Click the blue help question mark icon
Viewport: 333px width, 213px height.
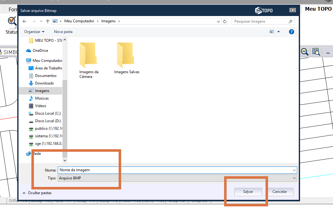pyautogui.click(x=292, y=32)
